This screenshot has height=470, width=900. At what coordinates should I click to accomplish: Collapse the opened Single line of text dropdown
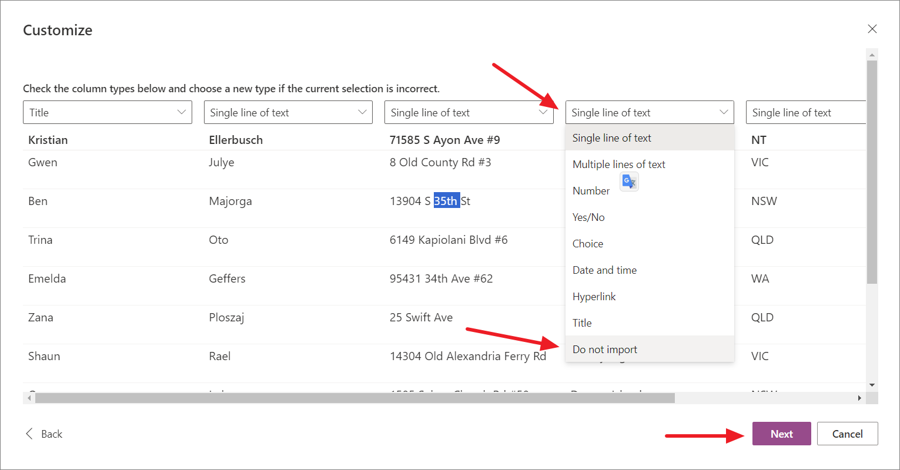[650, 112]
